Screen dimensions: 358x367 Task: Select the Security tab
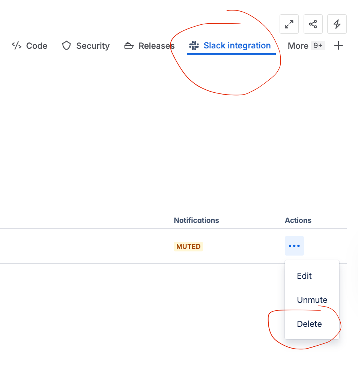point(93,45)
